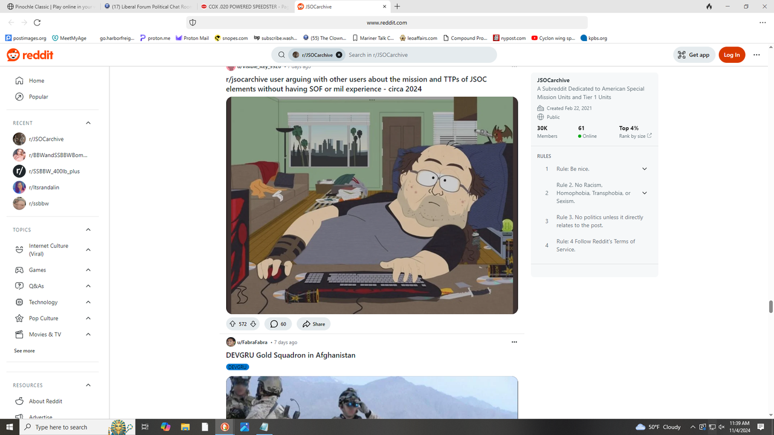
Task: Open the DEVGRU Gold Squadron in Afghanistan post
Action: 291,355
